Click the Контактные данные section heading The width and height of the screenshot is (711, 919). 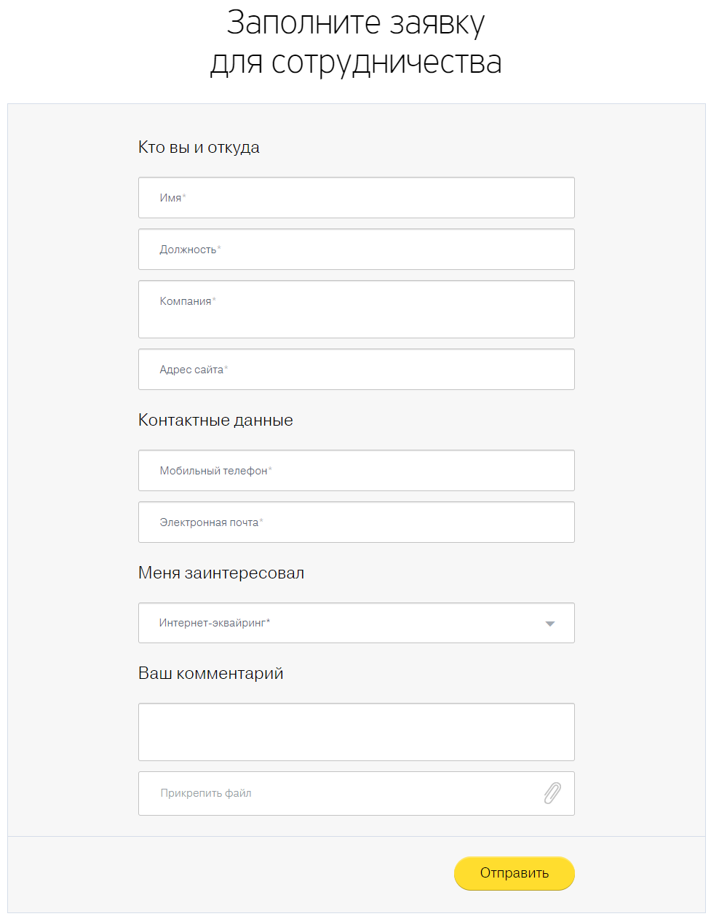(x=215, y=421)
